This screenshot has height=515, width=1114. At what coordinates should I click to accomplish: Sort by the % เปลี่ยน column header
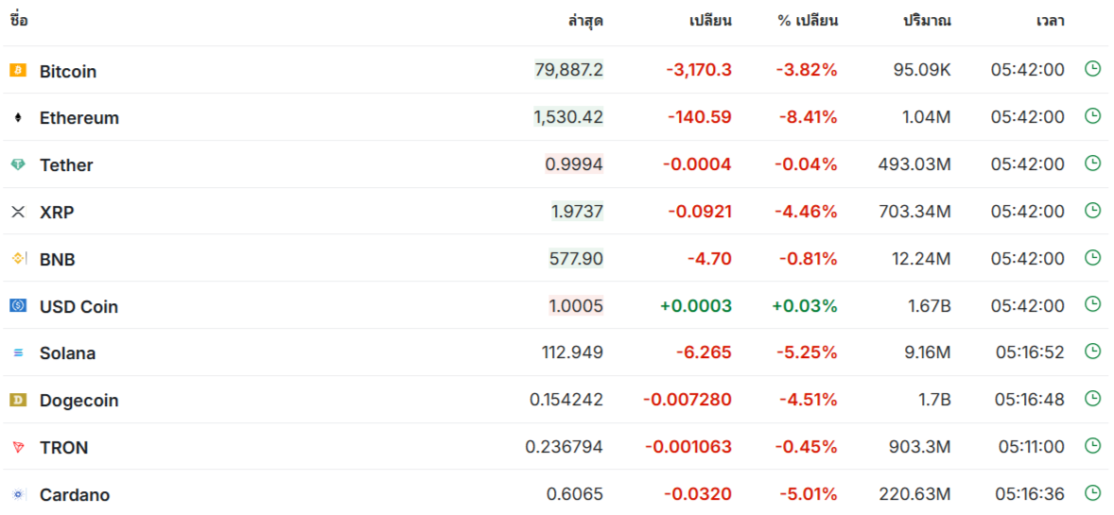coord(808,21)
